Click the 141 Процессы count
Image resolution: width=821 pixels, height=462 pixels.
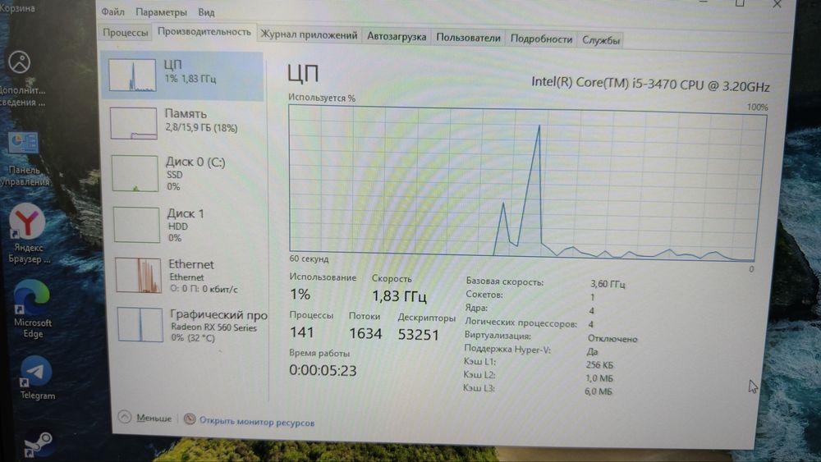point(301,332)
